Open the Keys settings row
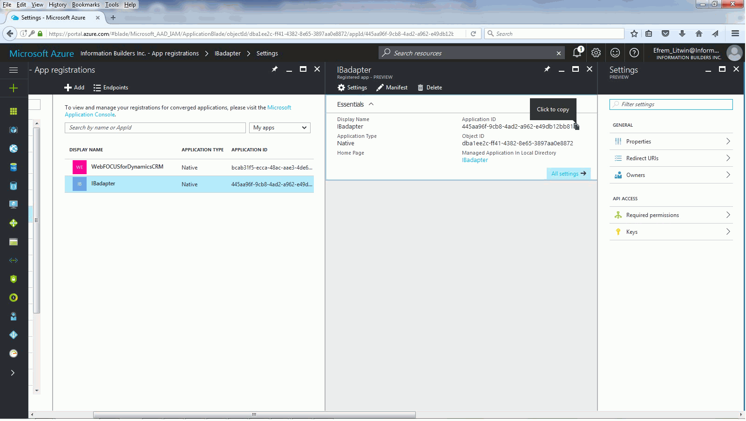This screenshot has height=421, width=746. [671, 232]
